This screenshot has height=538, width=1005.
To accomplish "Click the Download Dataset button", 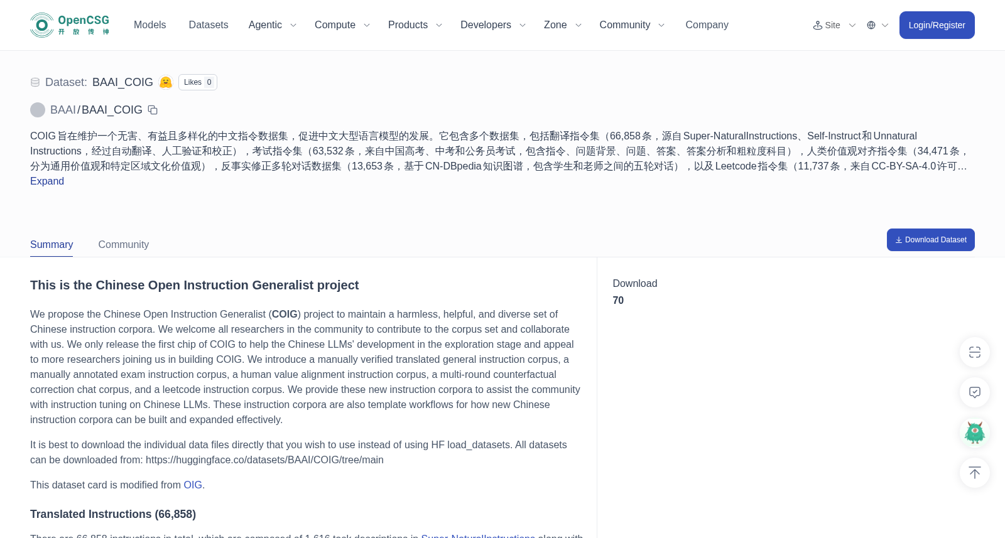I will coord(930,240).
